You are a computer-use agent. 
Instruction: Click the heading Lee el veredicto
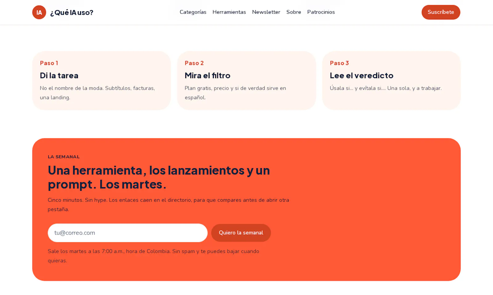tap(361, 75)
